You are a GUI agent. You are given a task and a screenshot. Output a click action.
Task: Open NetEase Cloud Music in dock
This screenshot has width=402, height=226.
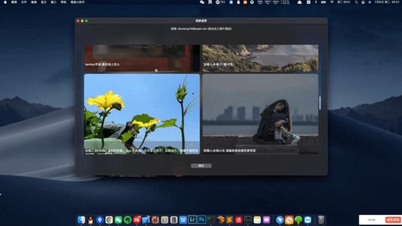click(239, 220)
